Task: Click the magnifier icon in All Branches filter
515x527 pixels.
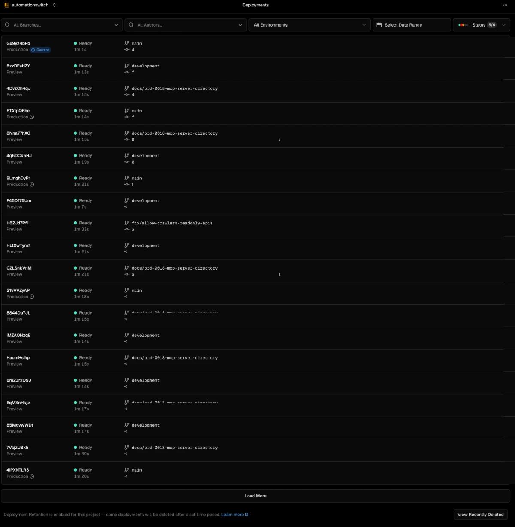Action: click(x=7, y=25)
